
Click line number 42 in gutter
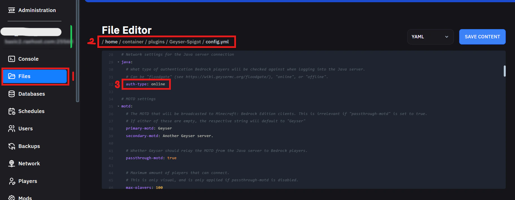point(111,158)
